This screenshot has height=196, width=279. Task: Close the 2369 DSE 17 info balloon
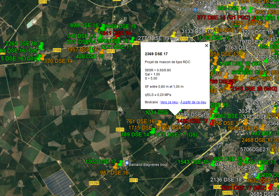tap(206, 46)
